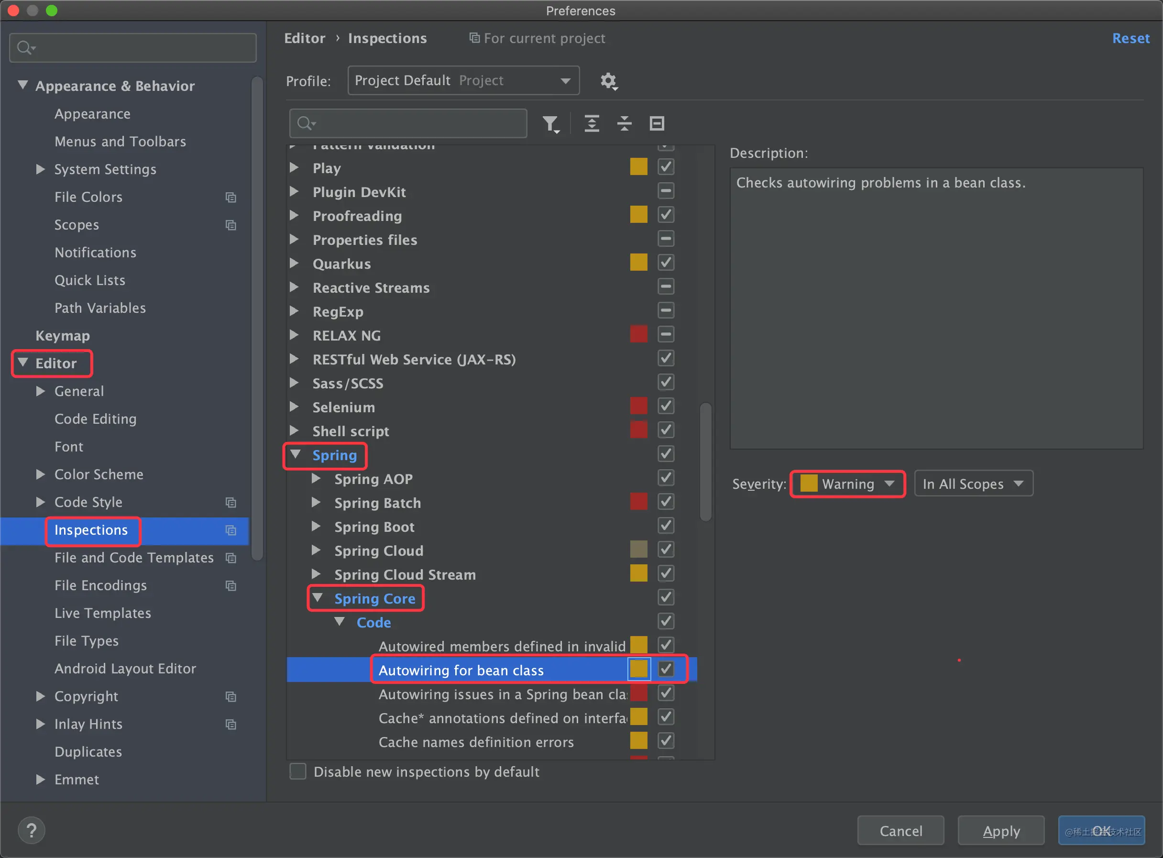1163x858 pixels.
Task: Click the red severity swatch for Selenium
Action: point(638,406)
